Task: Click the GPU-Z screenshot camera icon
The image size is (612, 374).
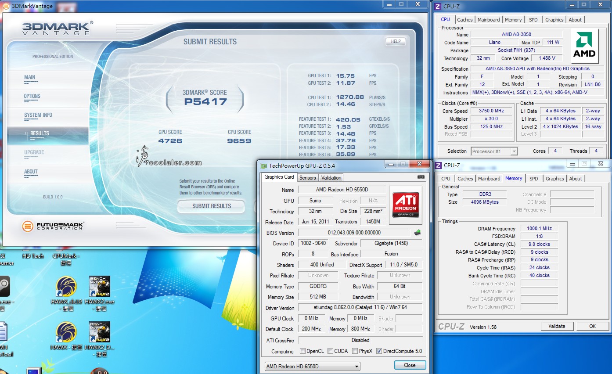Action: click(421, 177)
